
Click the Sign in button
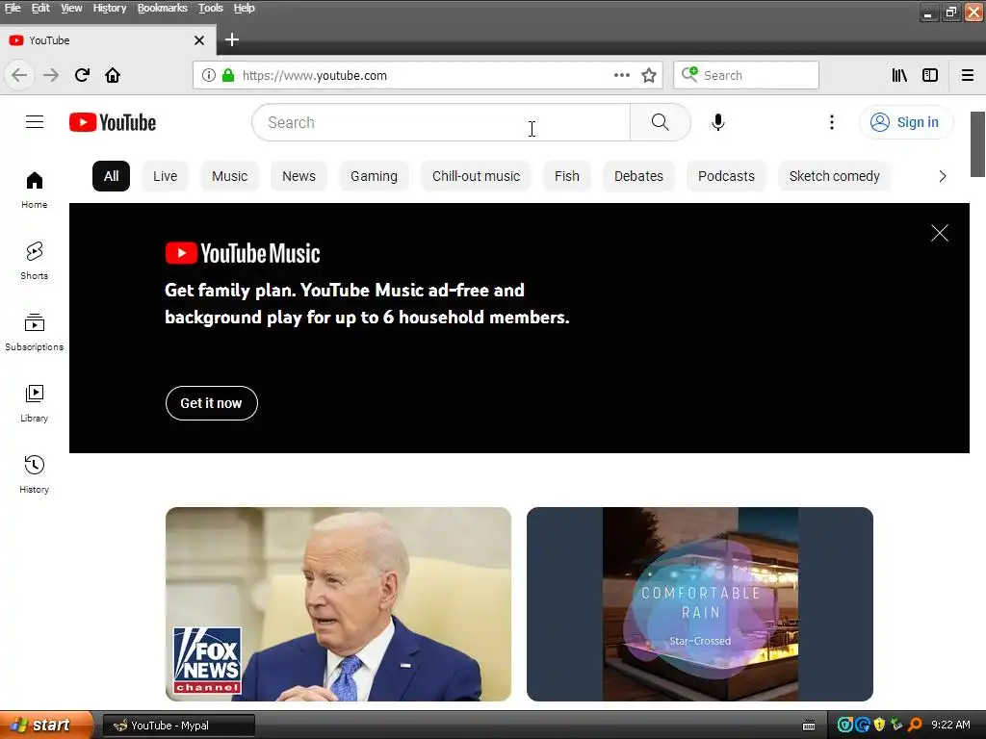point(905,122)
